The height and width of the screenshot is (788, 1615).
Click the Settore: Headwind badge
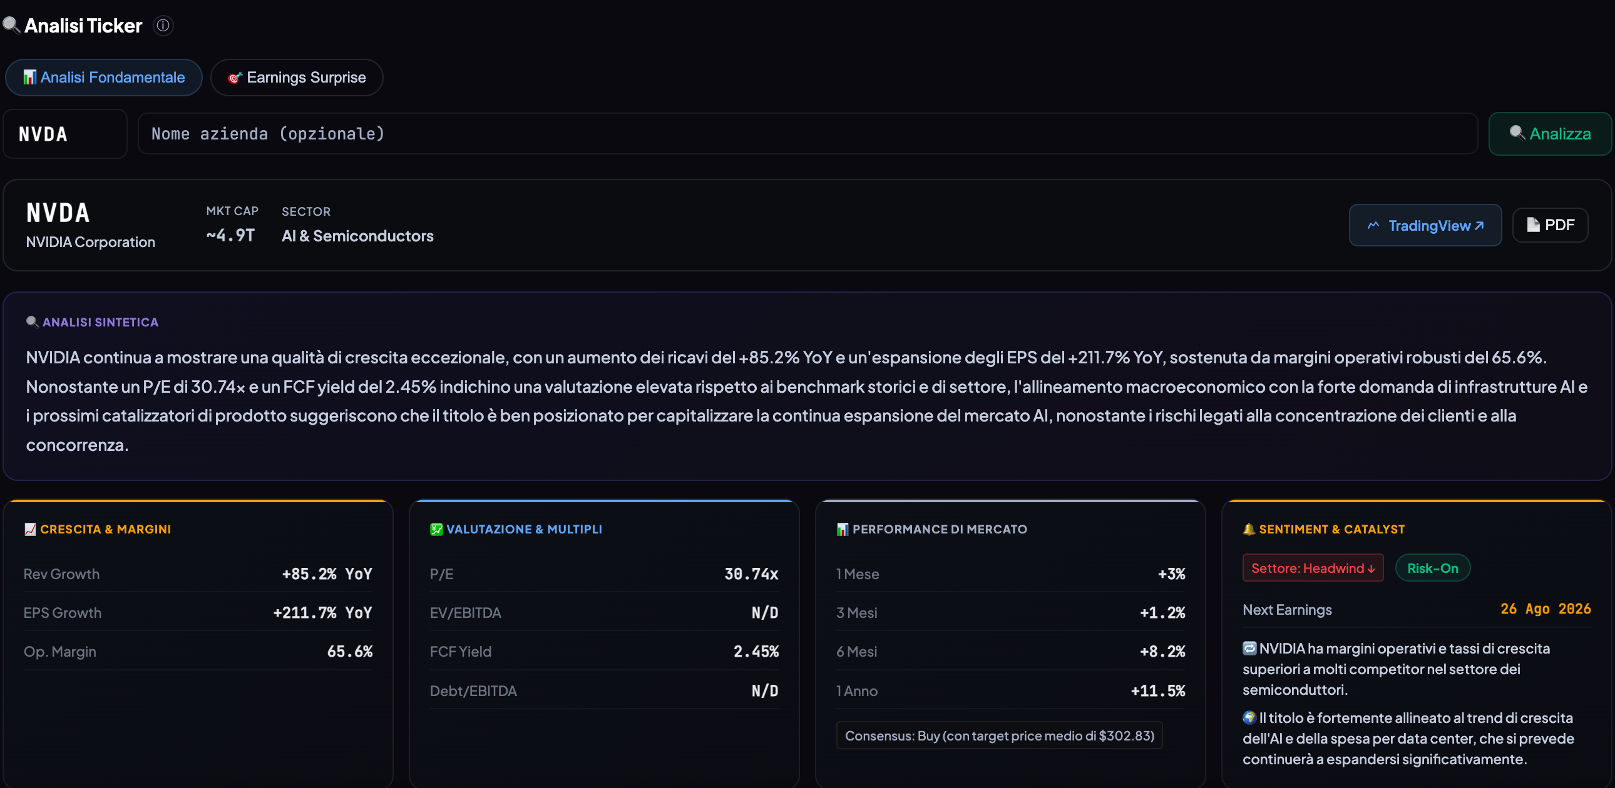click(x=1313, y=568)
